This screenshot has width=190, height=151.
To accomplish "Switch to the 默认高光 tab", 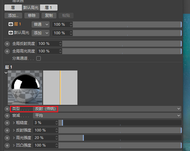I will [x=31, y=8].
